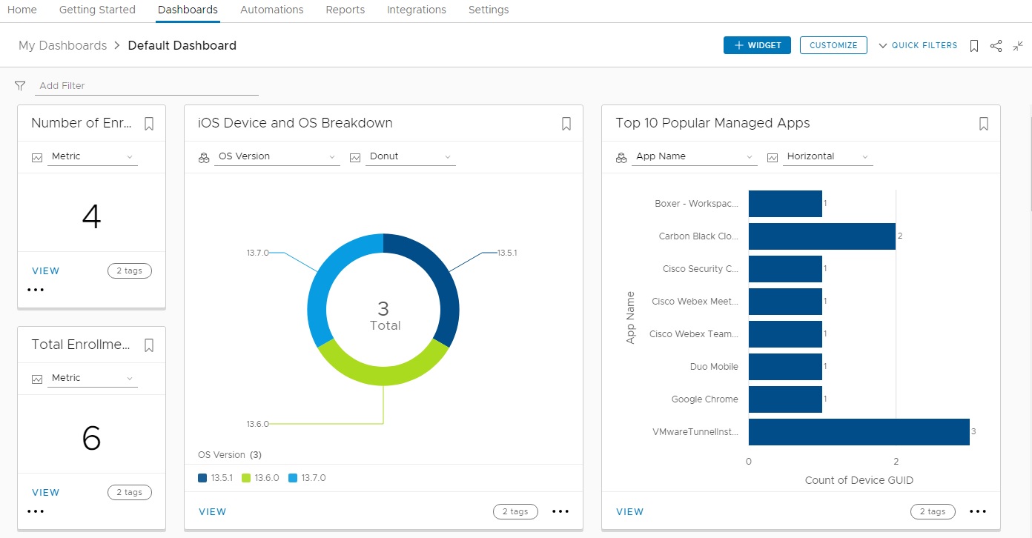Open more options for Top 10 Apps widget
The width and height of the screenshot is (1032, 538).
[x=978, y=511]
